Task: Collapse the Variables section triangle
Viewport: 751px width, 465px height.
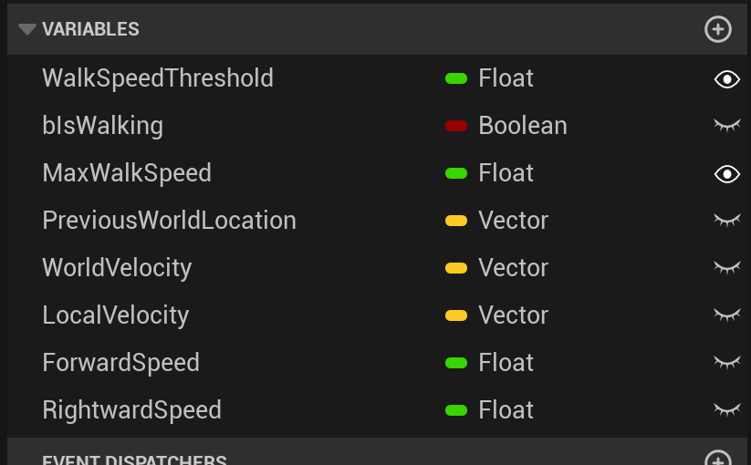Action: [x=27, y=29]
